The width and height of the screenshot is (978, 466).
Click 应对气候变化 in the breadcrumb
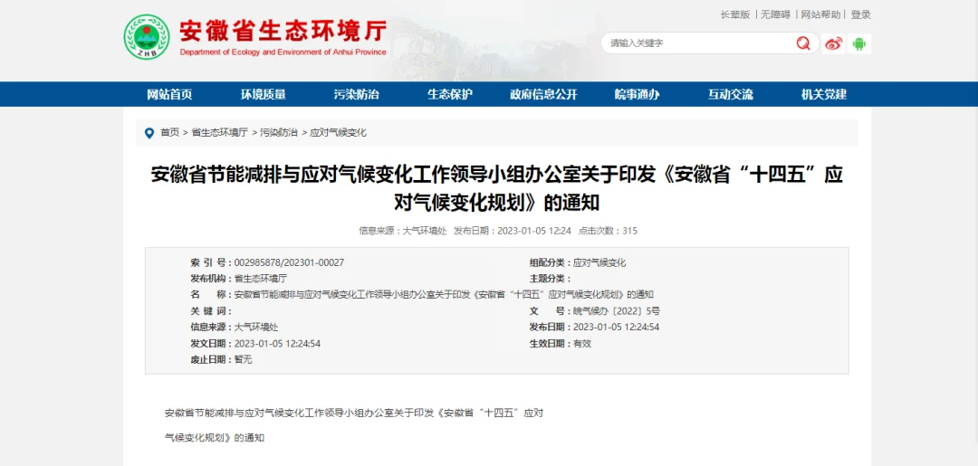(339, 132)
